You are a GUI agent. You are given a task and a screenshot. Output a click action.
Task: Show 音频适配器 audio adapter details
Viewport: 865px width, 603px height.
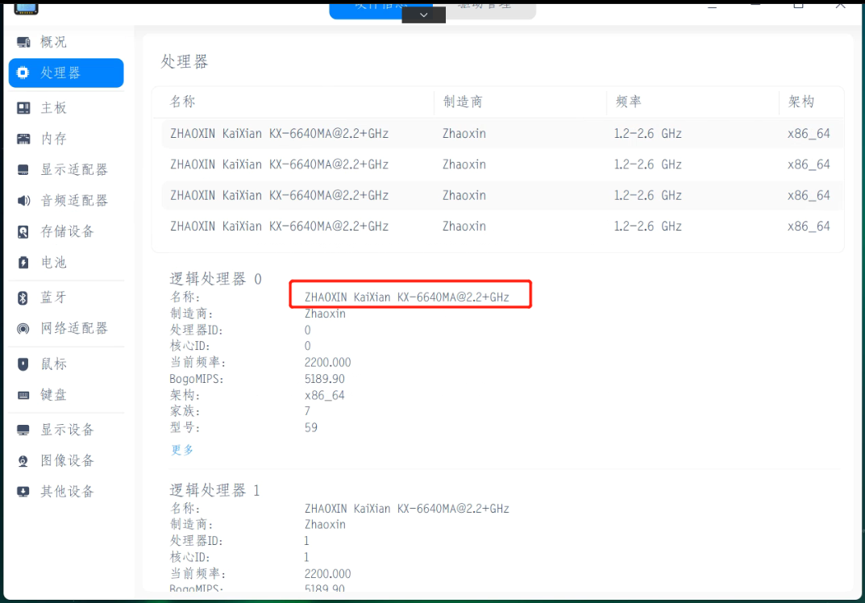66,200
